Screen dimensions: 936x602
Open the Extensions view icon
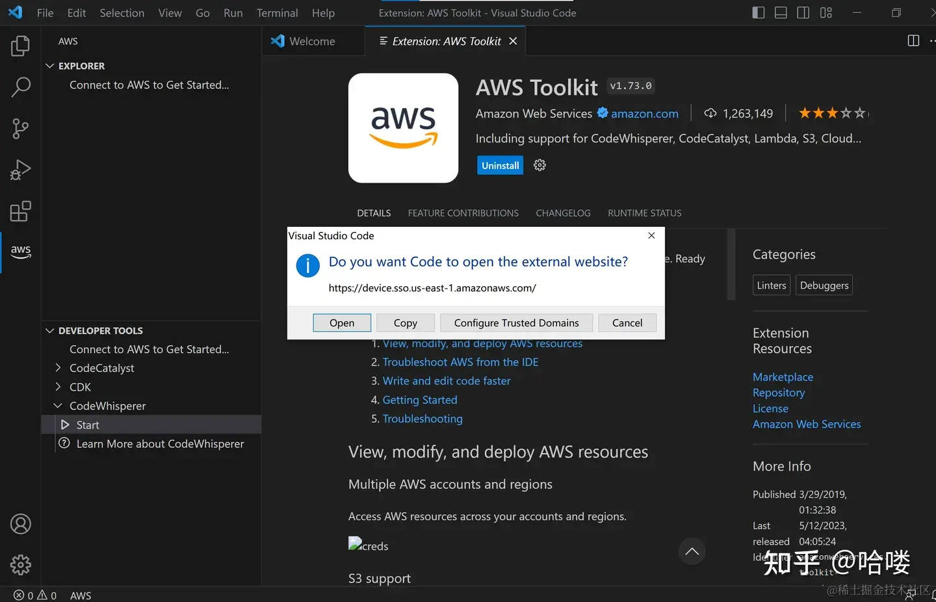(20, 212)
